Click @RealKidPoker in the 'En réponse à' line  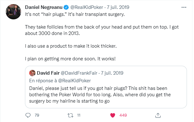[75, 81]
